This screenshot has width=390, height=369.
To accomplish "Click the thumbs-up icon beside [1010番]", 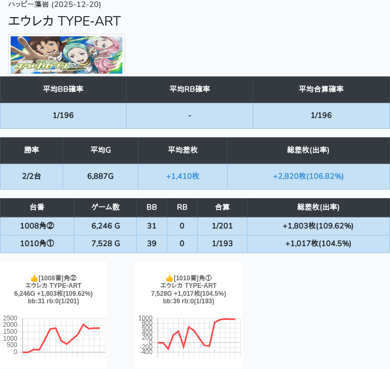I will tap(169, 278).
